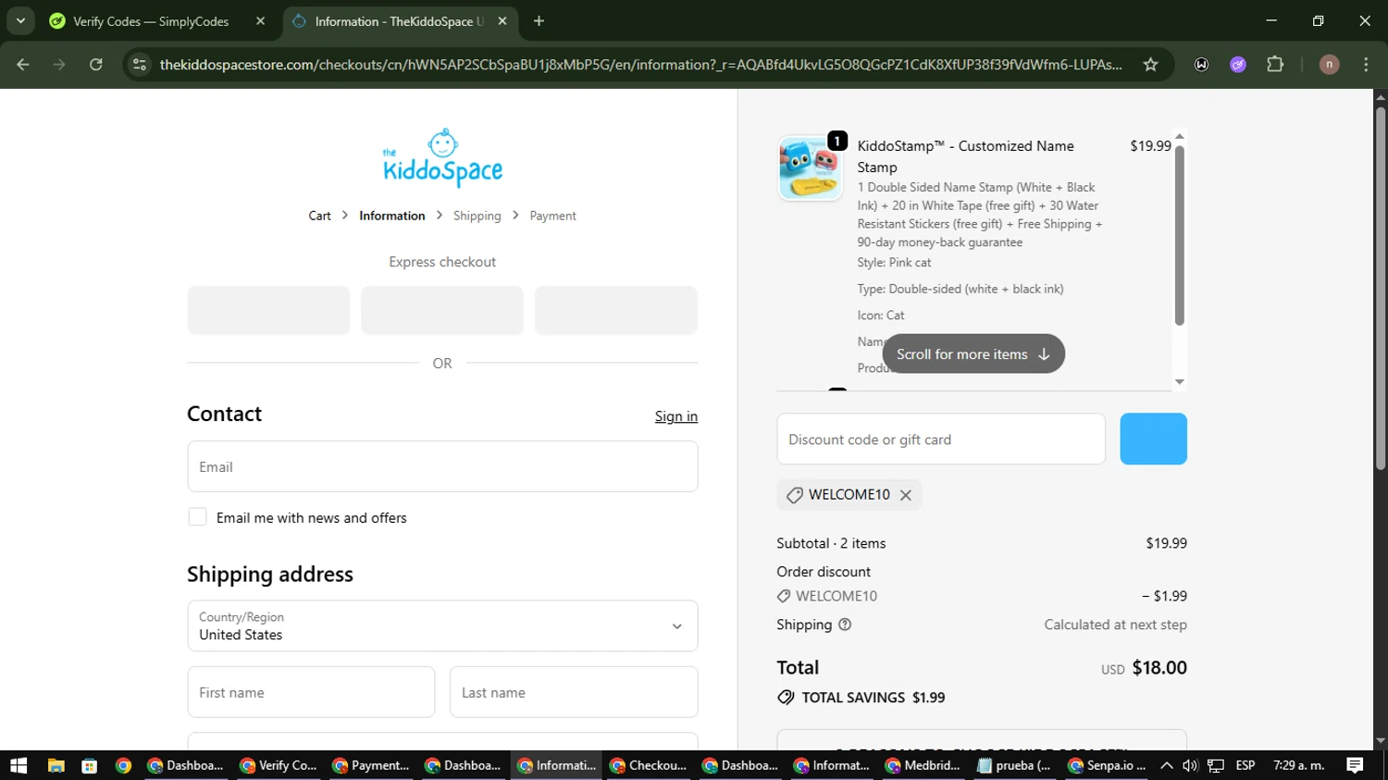
Task: Open the browser profile avatar
Action: (x=1329, y=64)
